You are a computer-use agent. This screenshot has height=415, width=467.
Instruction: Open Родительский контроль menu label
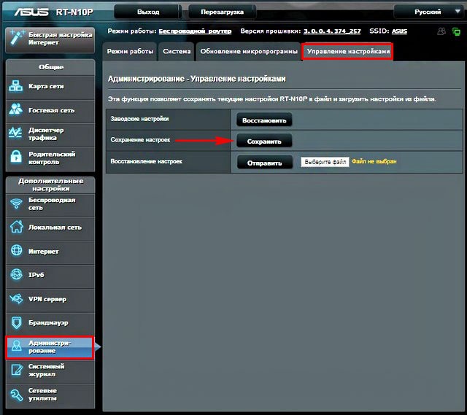point(52,158)
